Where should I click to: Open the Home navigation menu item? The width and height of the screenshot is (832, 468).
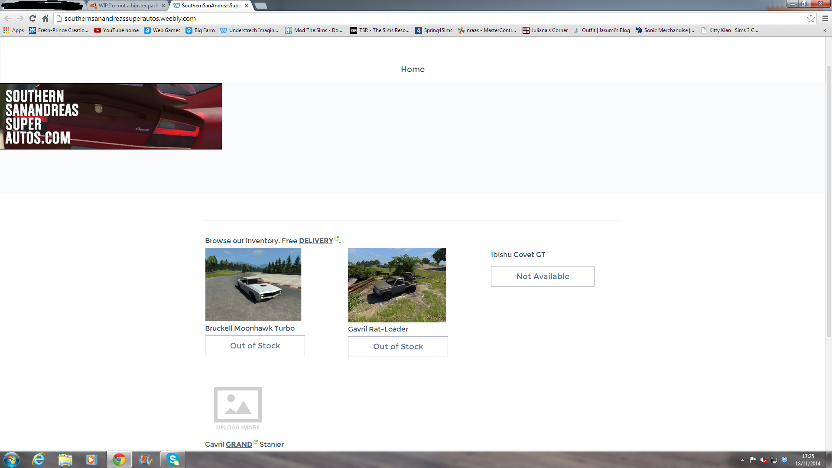(x=413, y=69)
